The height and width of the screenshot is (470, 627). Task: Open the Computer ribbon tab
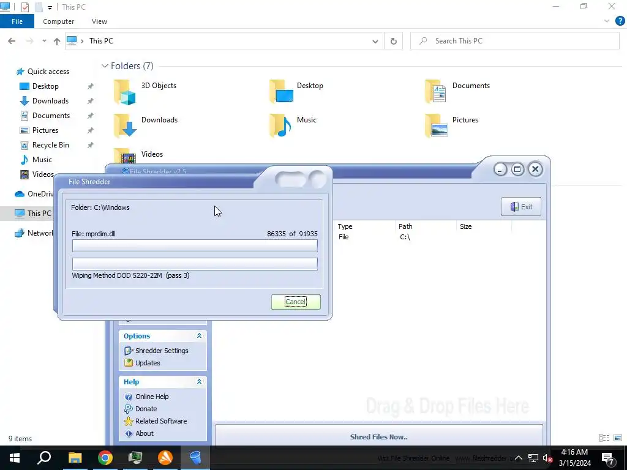[x=58, y=21]
